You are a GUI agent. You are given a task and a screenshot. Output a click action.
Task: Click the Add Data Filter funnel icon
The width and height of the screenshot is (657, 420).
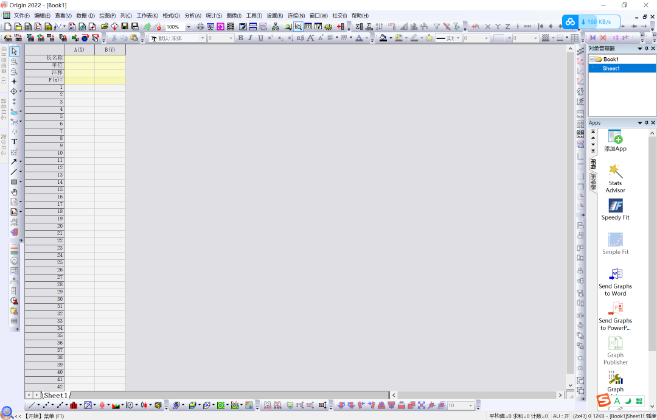point(437,26)
